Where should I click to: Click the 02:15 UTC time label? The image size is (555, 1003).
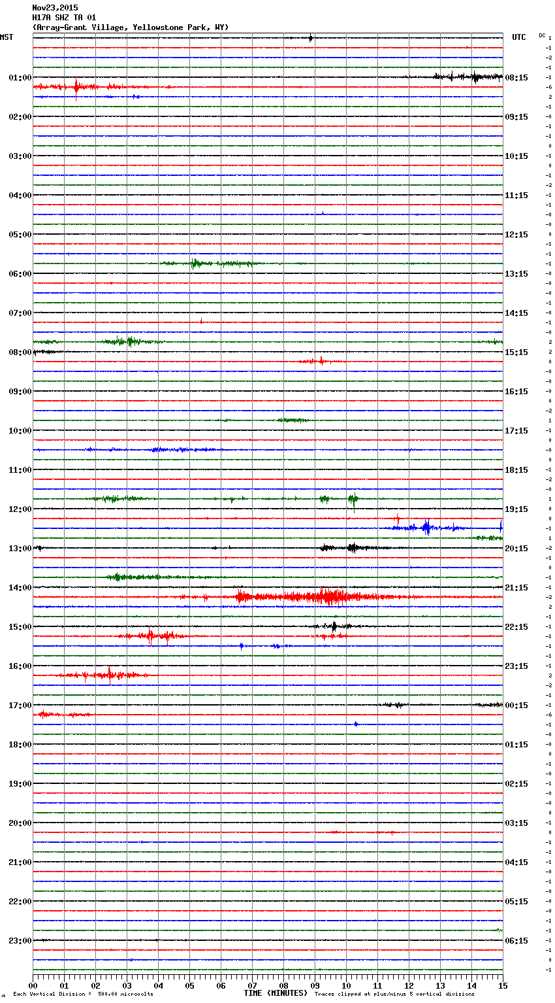pyautogui.click(x=516, y=784)
